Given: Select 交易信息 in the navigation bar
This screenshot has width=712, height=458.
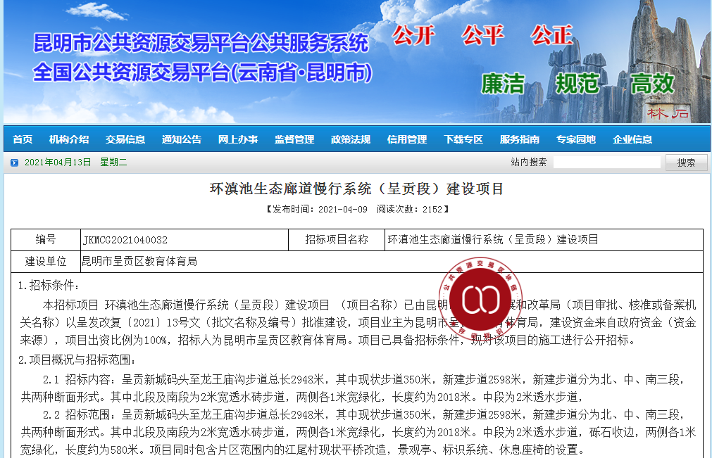Looking at the screenshot, I should coord(125,139).
